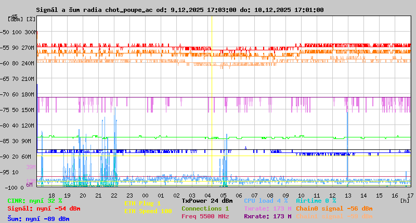Click the 'Txrate: 173 M' legend entry
The height and width of the screenshot is (223, 416).
click(x=268, y=208)
